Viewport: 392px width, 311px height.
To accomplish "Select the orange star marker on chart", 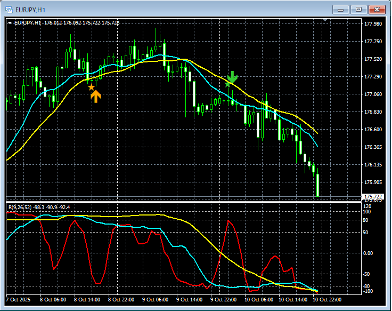I will [91, 87].
